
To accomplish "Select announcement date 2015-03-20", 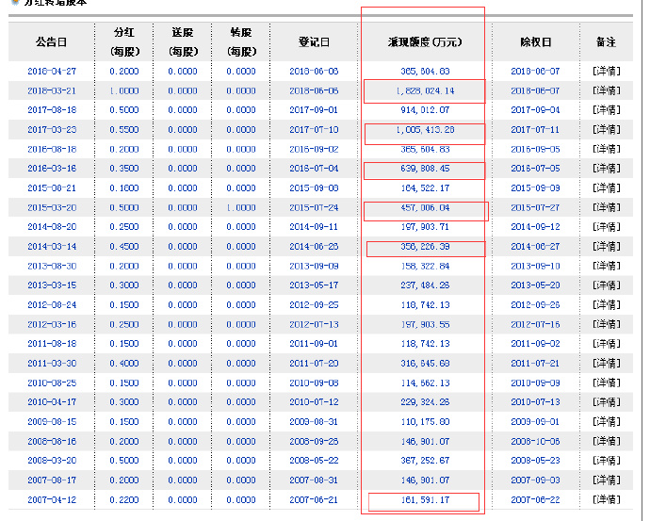I will pyautogui.click(x=52, y=207).
